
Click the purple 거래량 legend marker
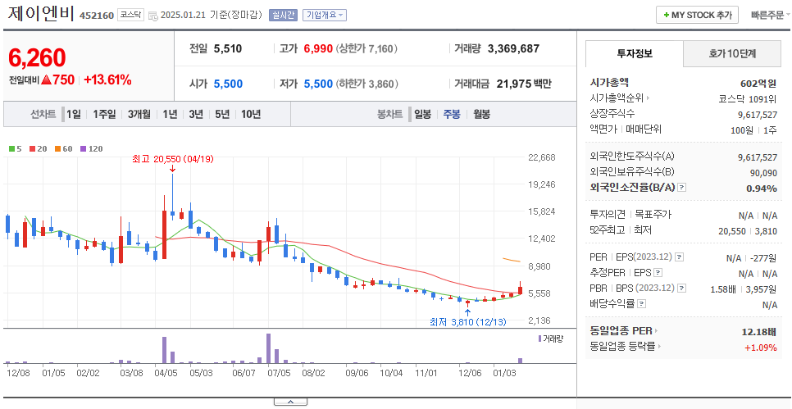(x=540, y=339)
